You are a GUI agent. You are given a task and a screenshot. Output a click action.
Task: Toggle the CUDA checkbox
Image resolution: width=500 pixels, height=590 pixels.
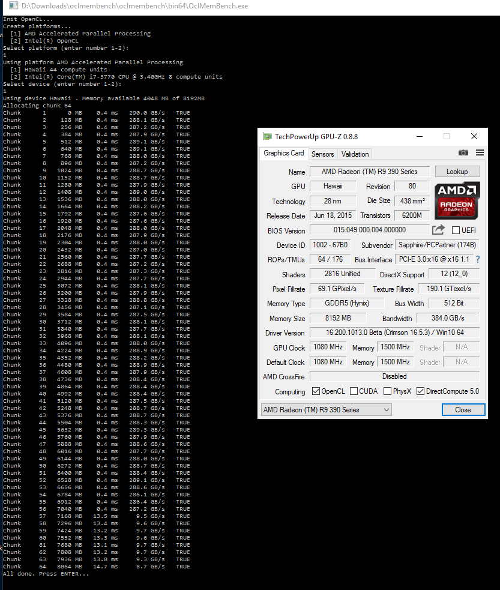tap(354, 391)
